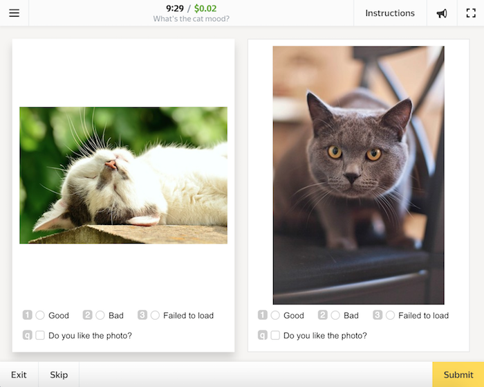Screen dimensions: 484x387
Task: Click the megaphone announcements icon
Action: pos(442,13)
